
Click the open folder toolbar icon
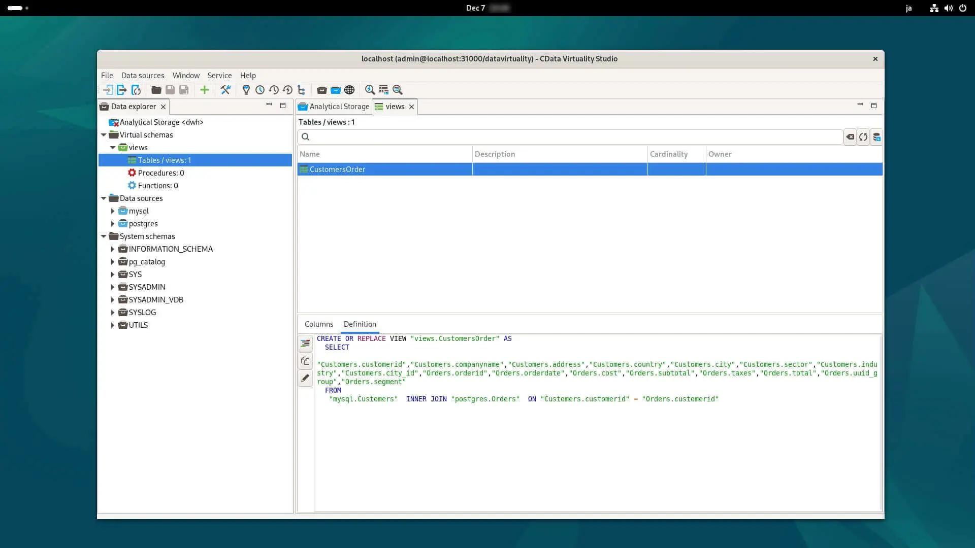[156, 90]
